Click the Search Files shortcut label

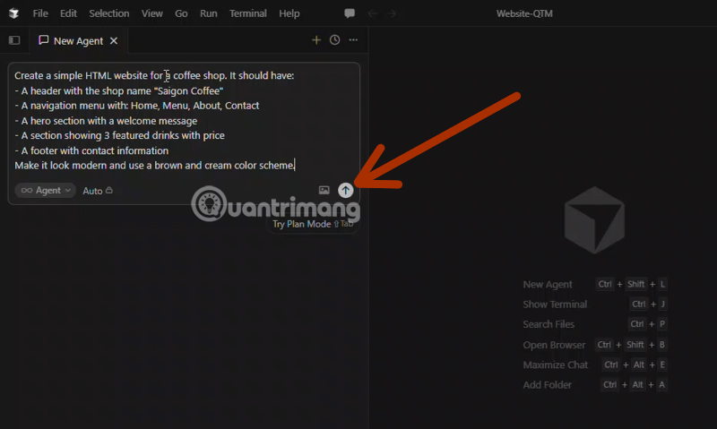pos(549,324)
